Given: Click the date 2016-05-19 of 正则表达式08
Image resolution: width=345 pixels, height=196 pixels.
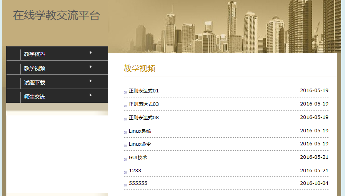Looking at the screenshot, I should click(314, 117).
